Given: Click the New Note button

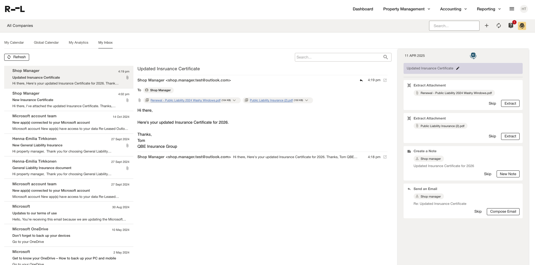Looking at the screenshot, I should [x=508, y=174].
